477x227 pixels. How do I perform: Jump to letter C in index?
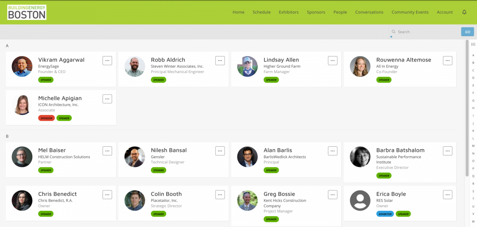tap(473, 70)
